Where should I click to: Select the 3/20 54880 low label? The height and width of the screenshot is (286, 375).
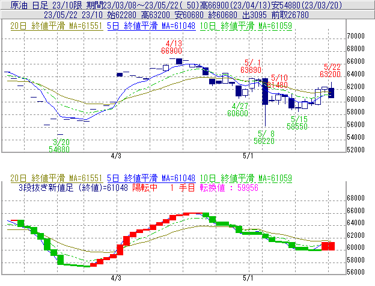(59, 146)
